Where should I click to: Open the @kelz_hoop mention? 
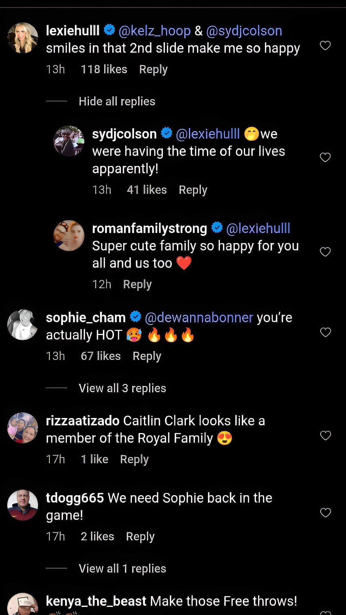155,31
